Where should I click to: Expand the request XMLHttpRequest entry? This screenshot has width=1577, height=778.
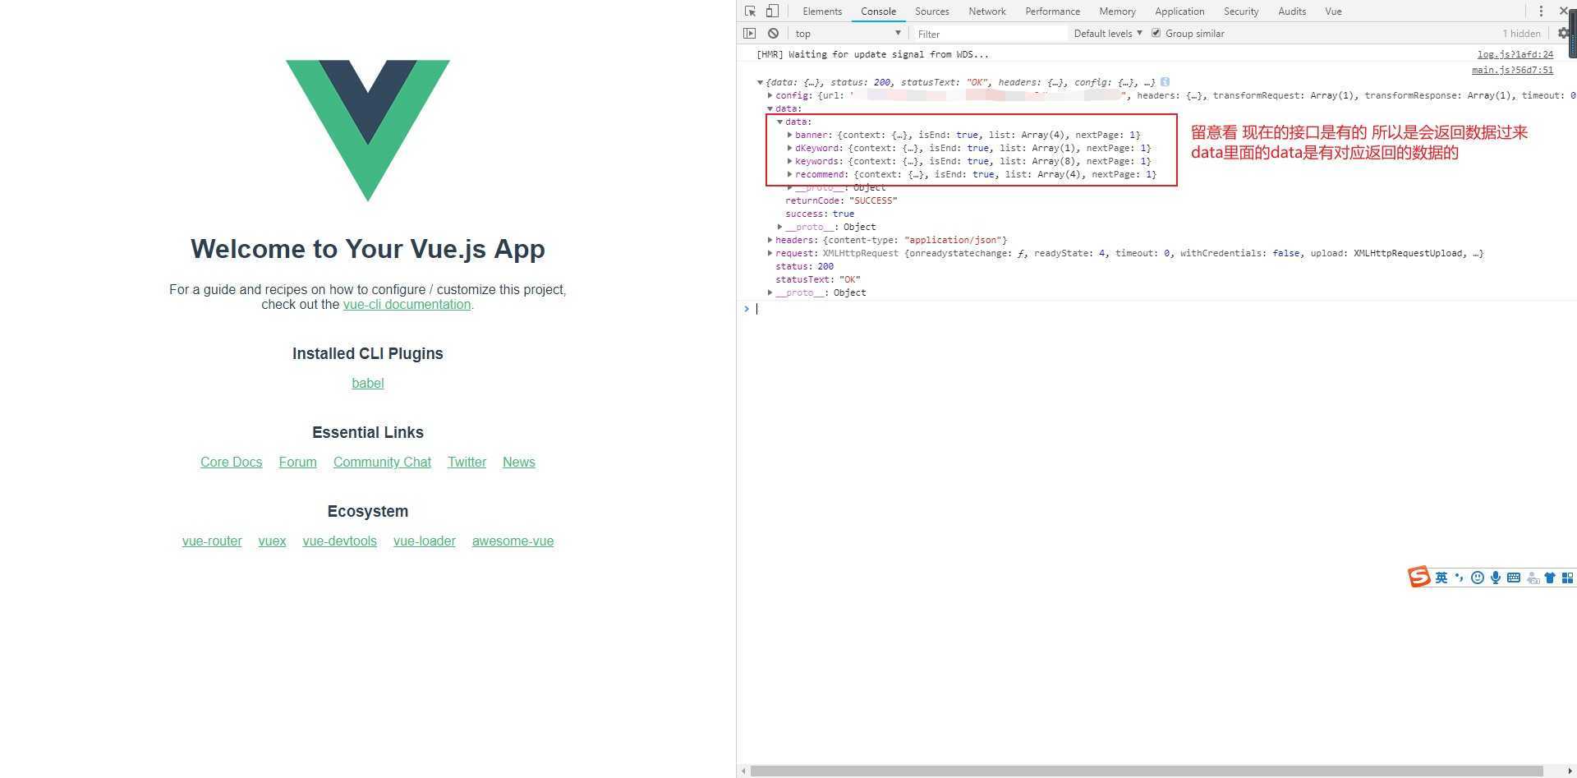tap(770, 253)
